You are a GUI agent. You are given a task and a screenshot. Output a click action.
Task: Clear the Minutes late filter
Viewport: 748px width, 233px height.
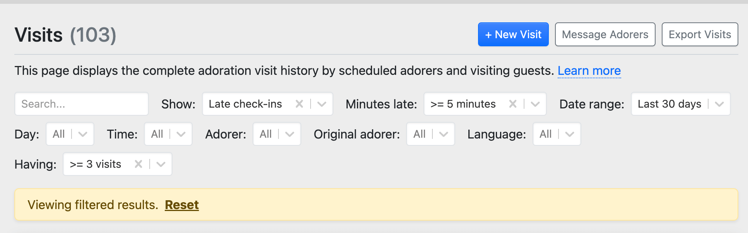pos(513,104)
